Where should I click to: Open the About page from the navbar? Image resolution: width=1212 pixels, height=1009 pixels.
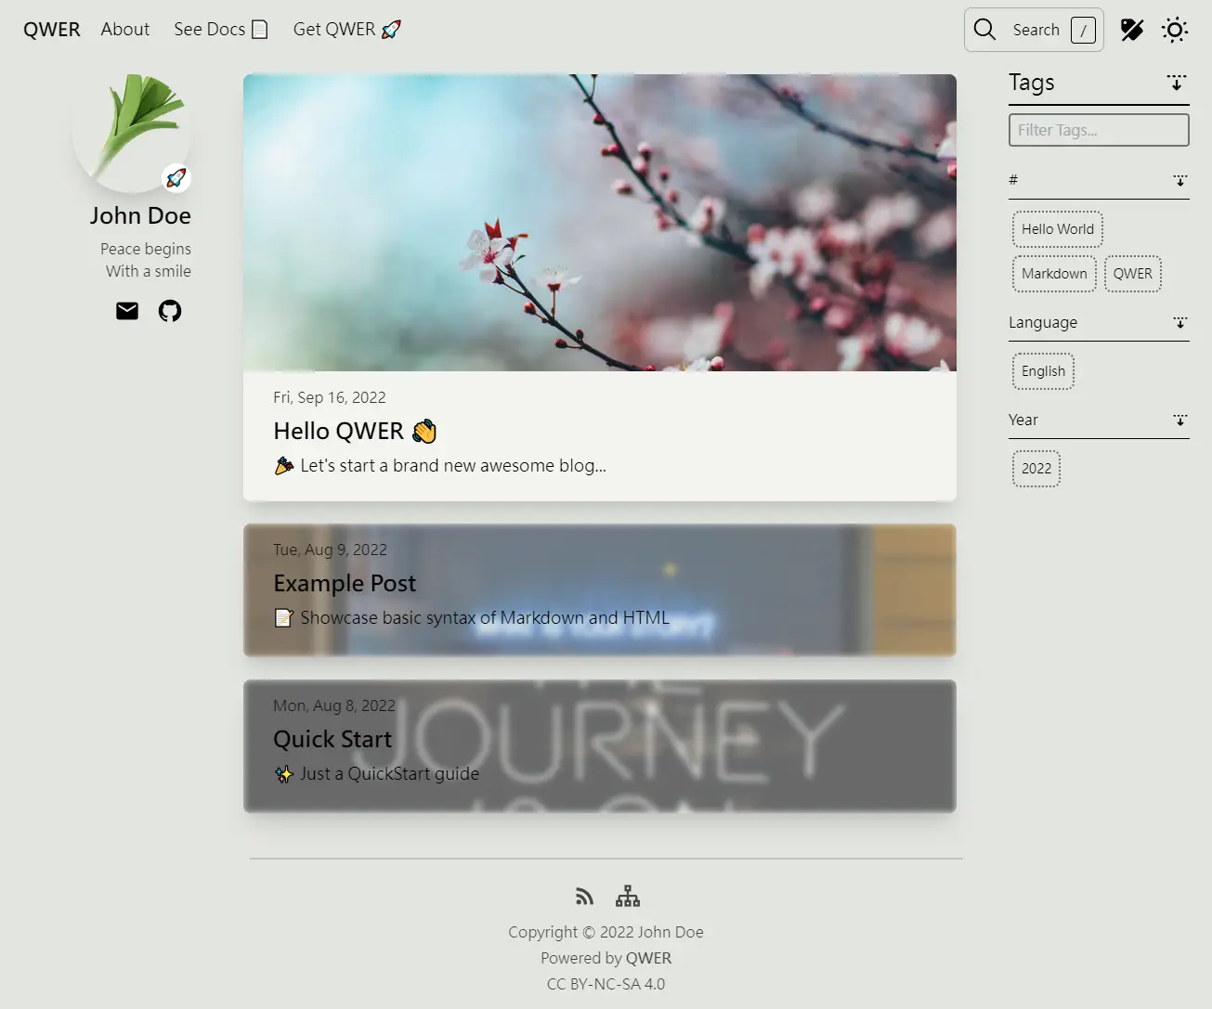click(x=124, y=29)
